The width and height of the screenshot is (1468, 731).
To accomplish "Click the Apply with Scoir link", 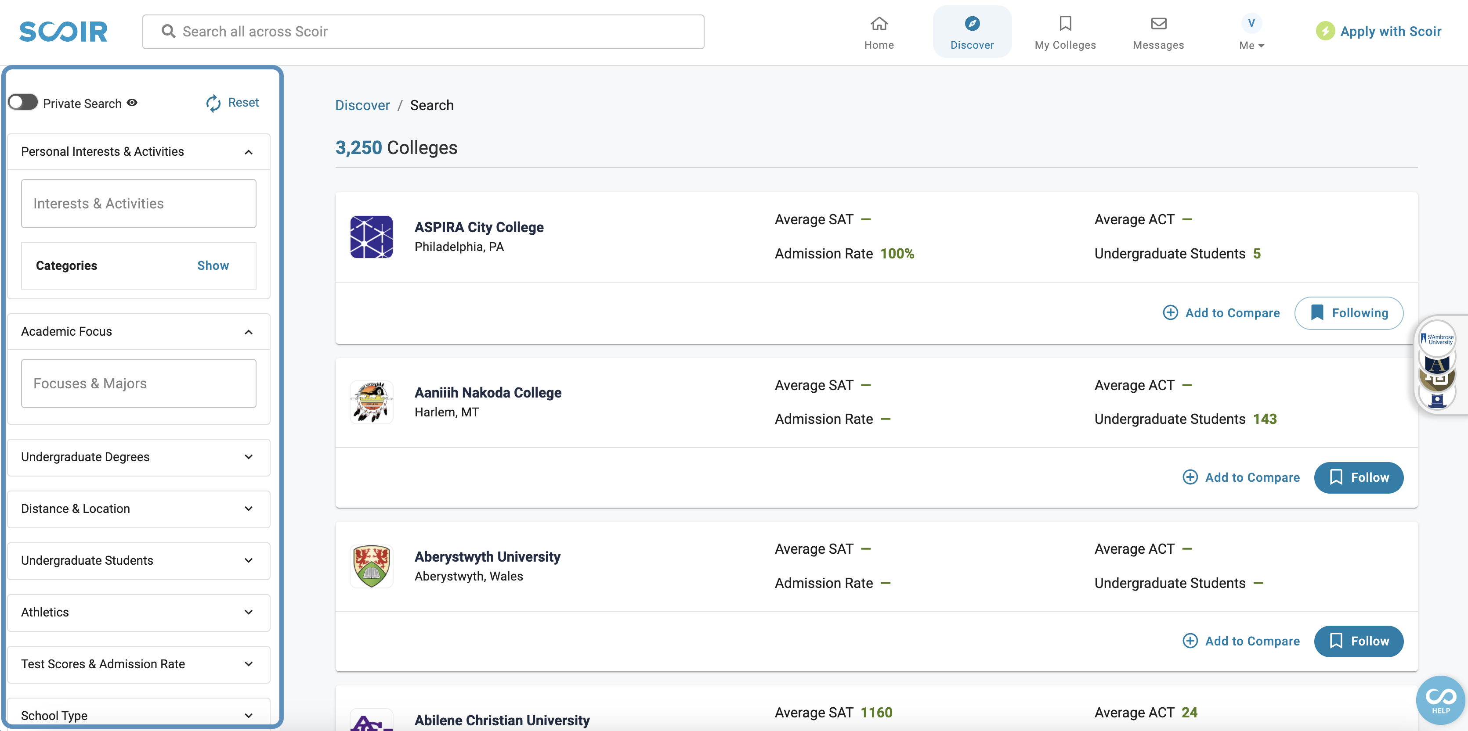I will [x=1391, y=31].
